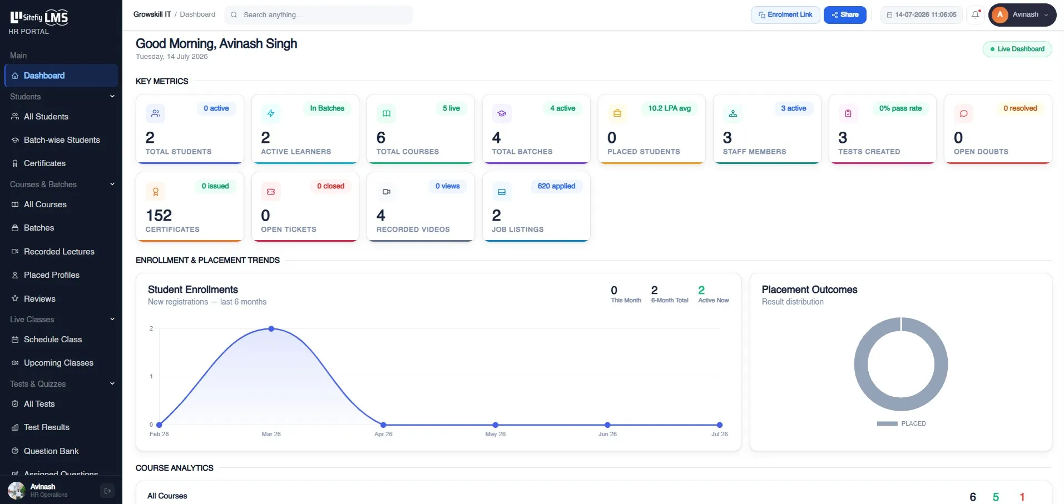
Task: Collapse the Live Classes section
Action: pyautogui.click(x=61, y=320)
